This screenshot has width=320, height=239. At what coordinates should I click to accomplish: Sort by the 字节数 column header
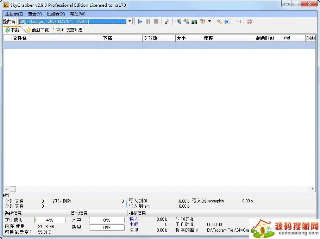point(159,38)
